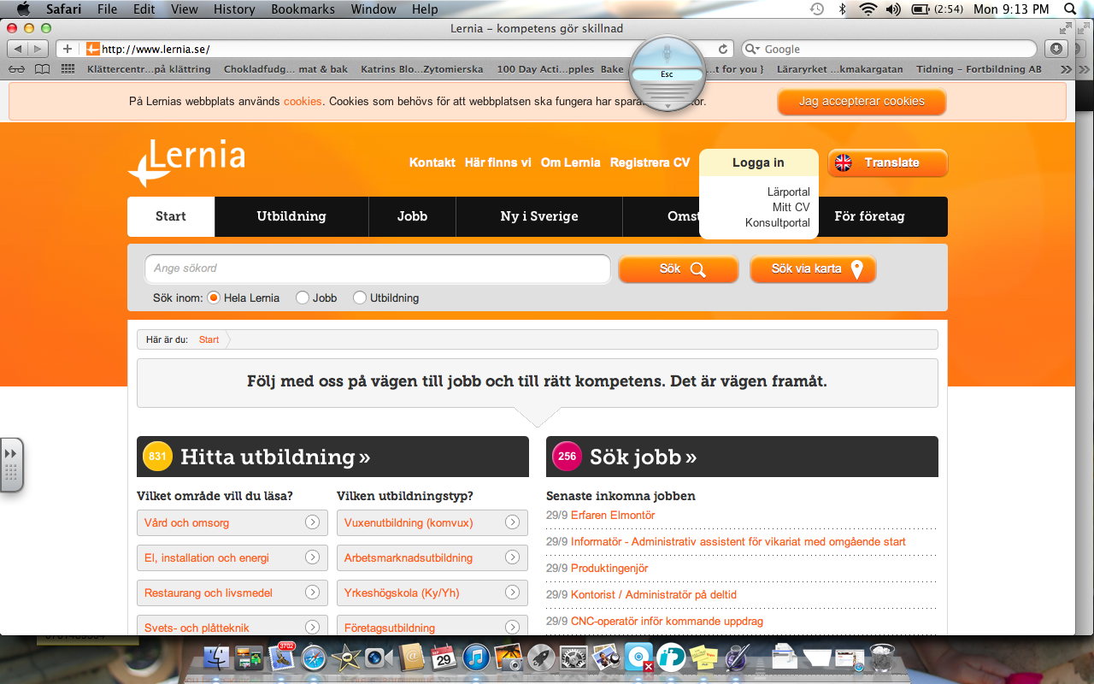The height and width of the screenshot is (684, 1094).
Task: Launch Safari from the Dock
Action: click(314, 657)
